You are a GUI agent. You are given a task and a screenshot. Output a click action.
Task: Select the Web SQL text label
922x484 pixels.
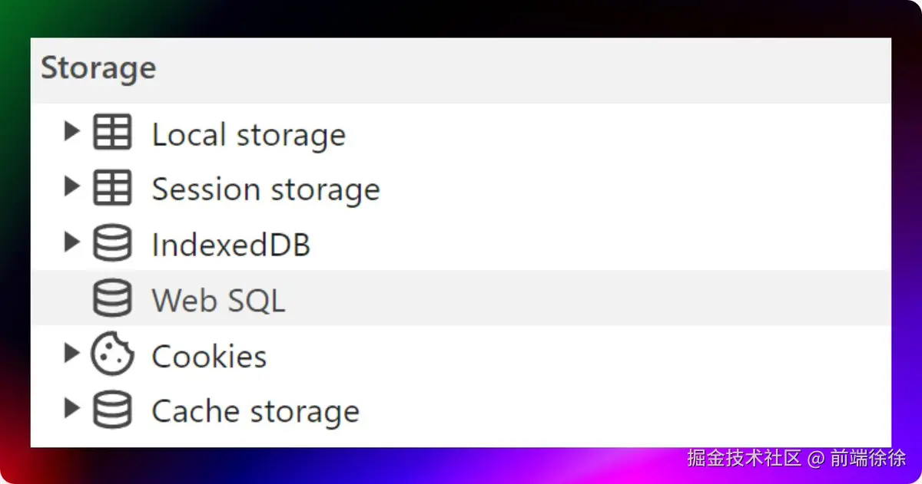pyautogui.click(x=218, y=300)
